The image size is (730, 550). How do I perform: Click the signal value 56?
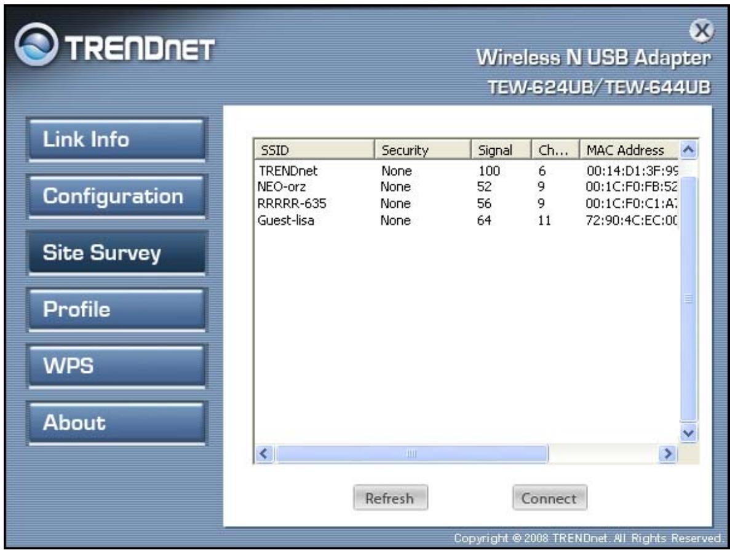pyautogui.click(x=484, y=204)
